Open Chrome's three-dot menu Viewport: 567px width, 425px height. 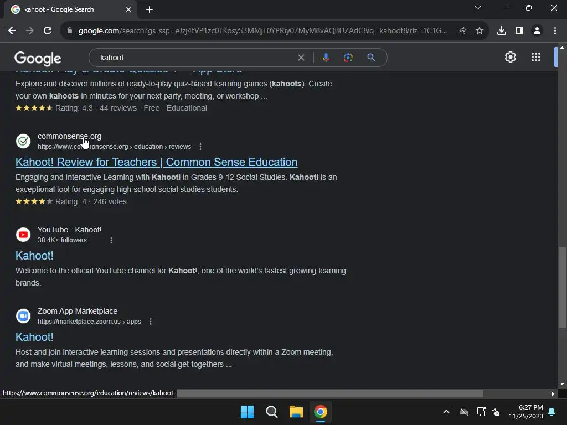point(555,31)
